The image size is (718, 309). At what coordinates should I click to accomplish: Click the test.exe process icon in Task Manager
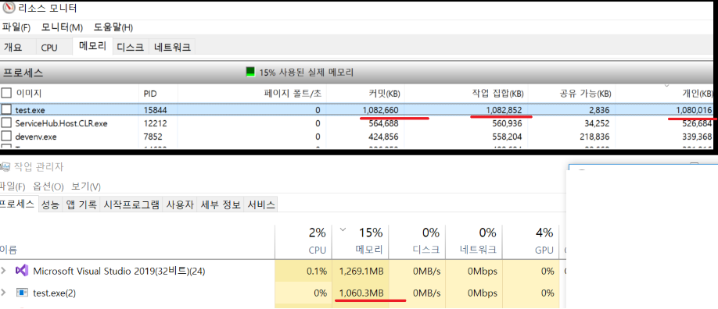pos(22,293)
